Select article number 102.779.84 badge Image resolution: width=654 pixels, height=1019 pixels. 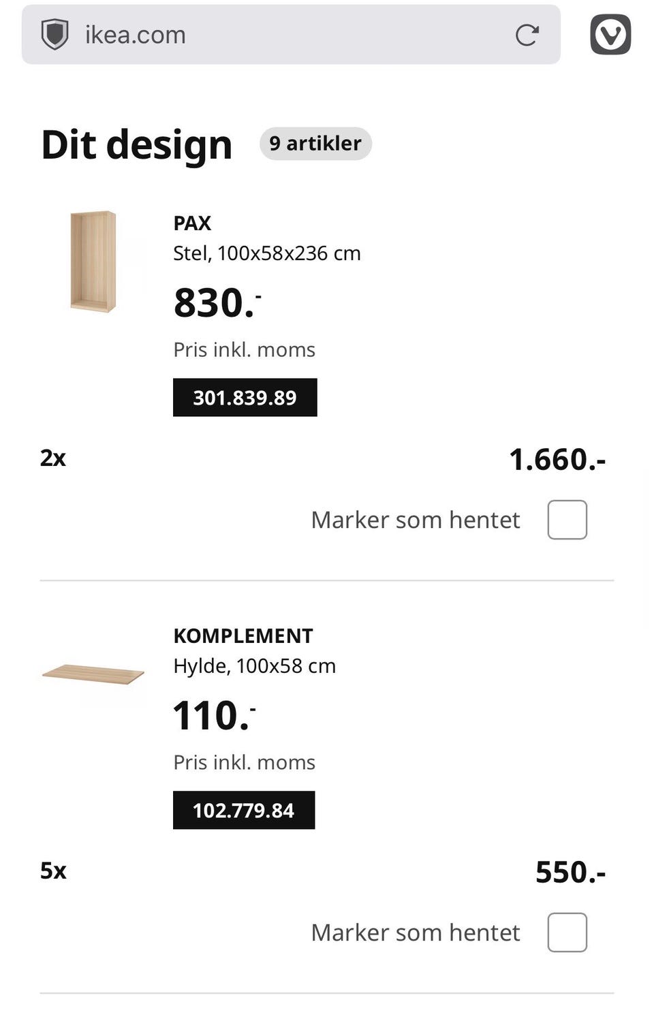click(243, 811)
